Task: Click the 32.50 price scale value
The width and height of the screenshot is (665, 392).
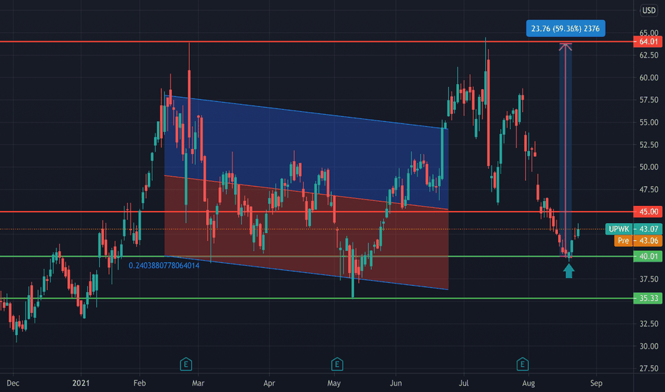Action: (x=649, y=324)
